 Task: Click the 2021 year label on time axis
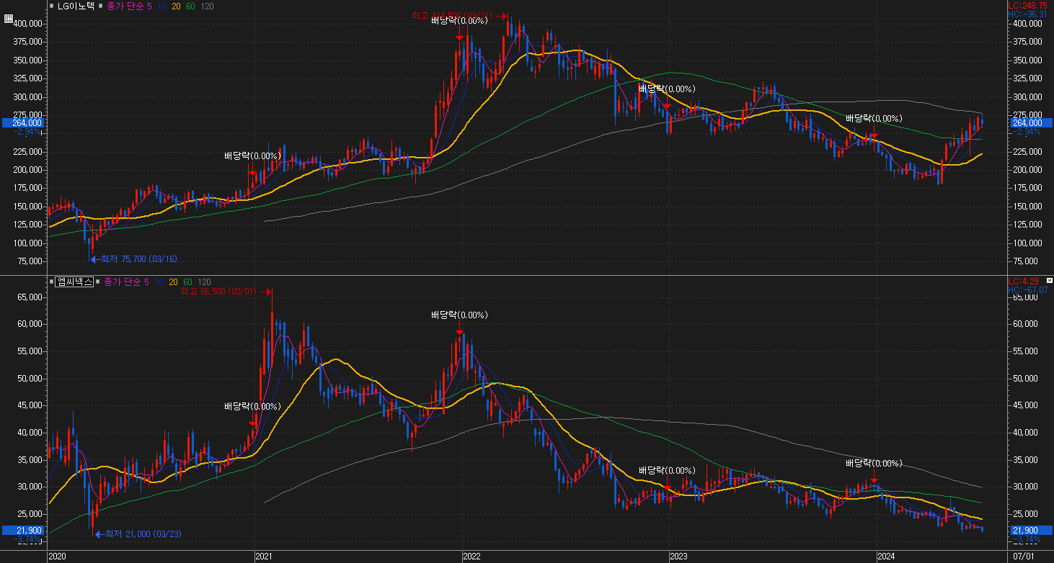click(x=265, y=557)
